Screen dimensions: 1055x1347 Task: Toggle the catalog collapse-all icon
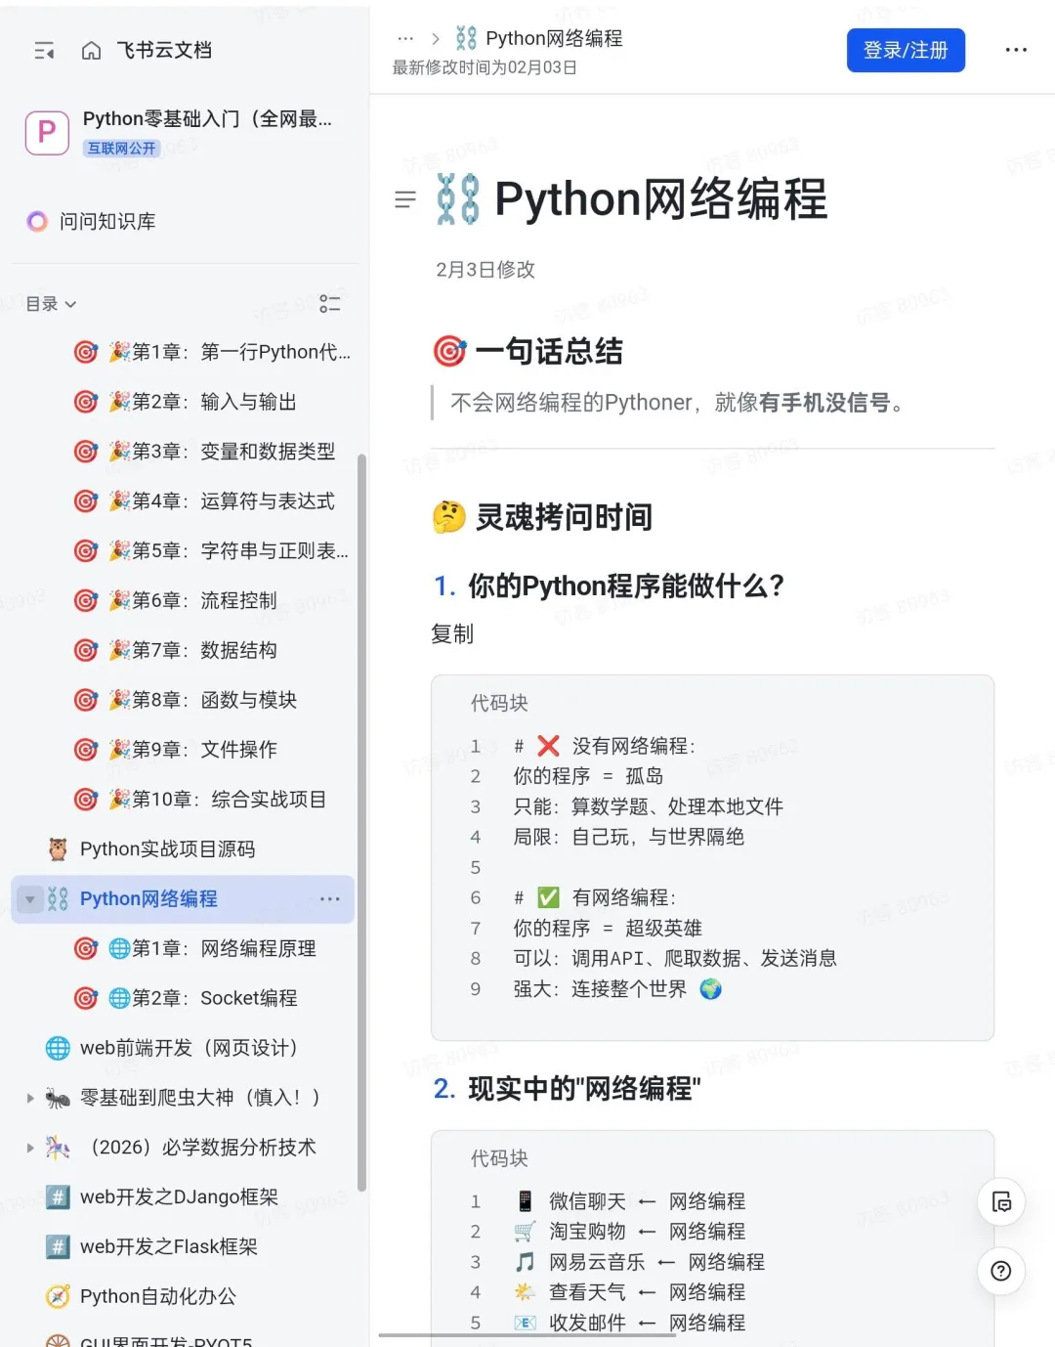point(330,304)
